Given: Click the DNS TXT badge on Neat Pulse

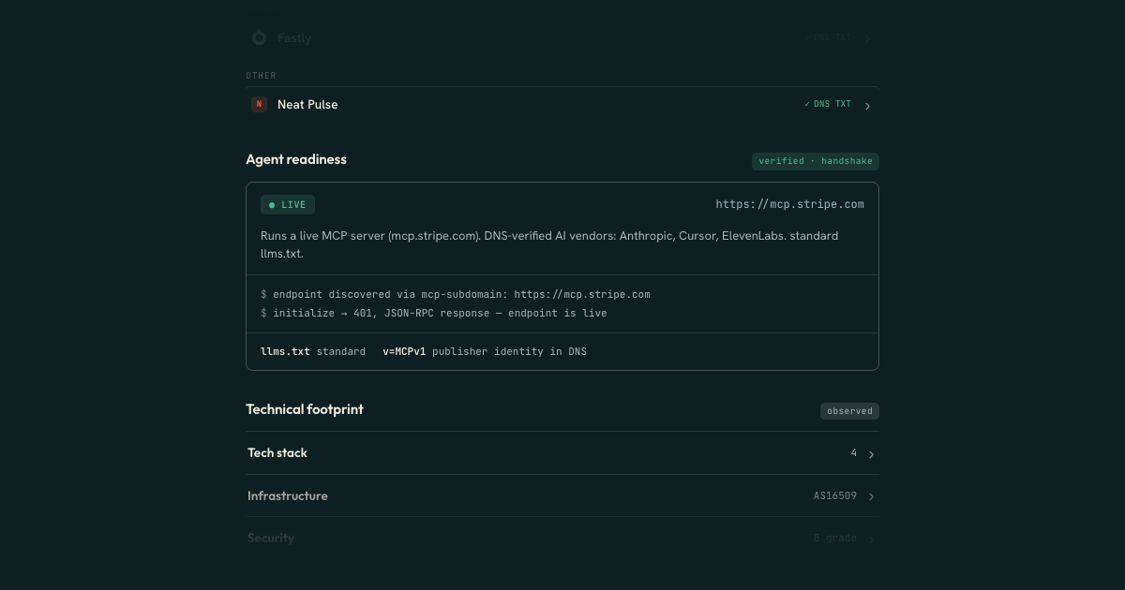Looking at the screenshot, I should coord(828,104).
